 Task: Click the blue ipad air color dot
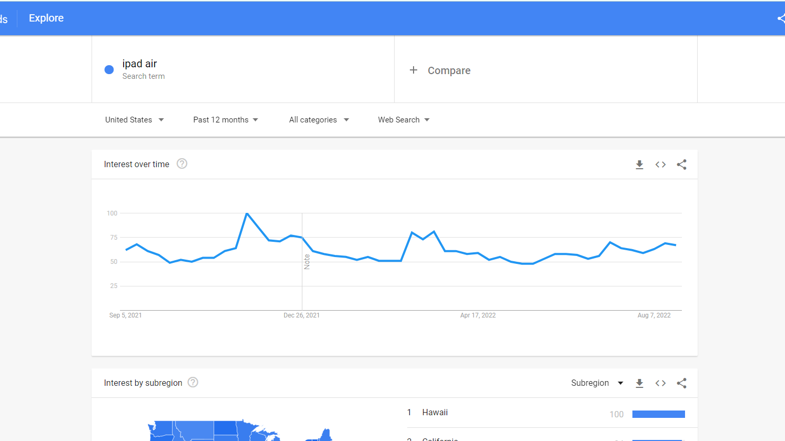tap(109, 69)
